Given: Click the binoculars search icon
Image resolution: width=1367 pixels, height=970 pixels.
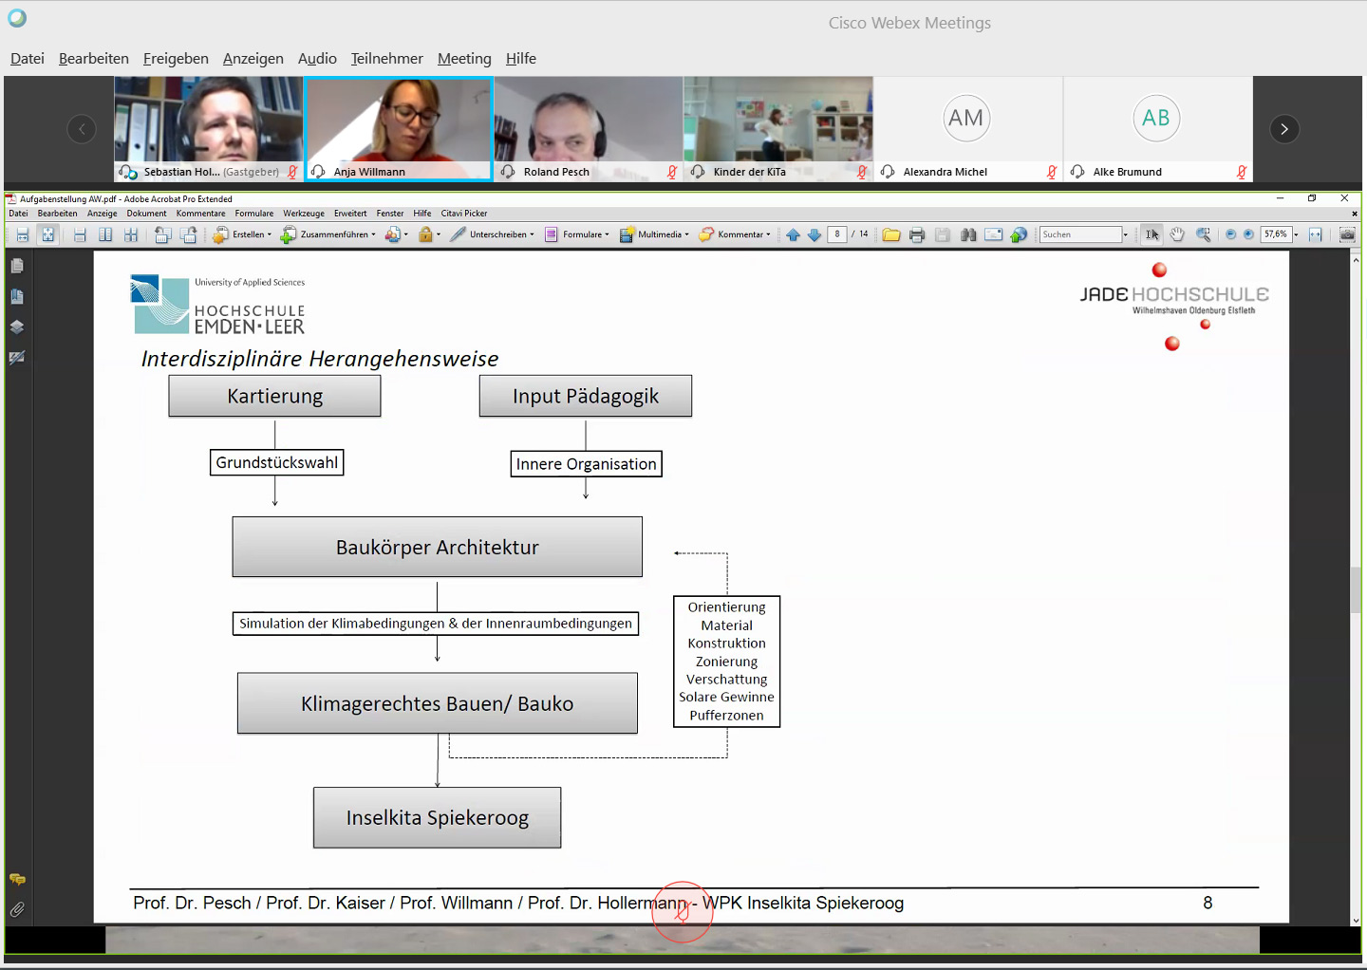Looking at the screenshot, I should click(968, 234).
